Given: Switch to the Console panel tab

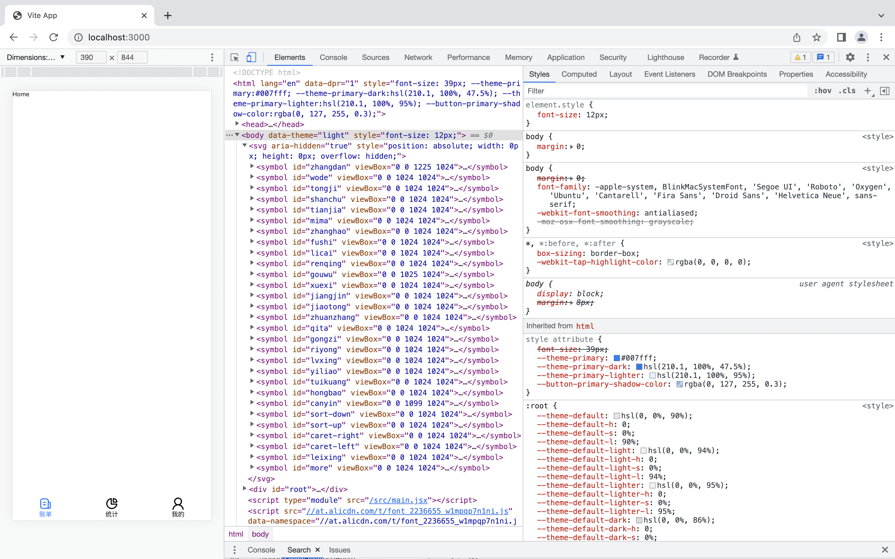Looking at the screenshot, I should coord(333,57).
